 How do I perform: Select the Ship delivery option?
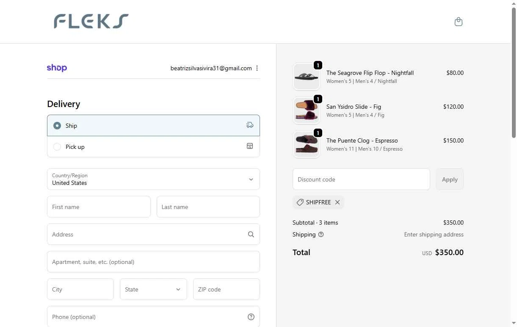tap(153, 126)
